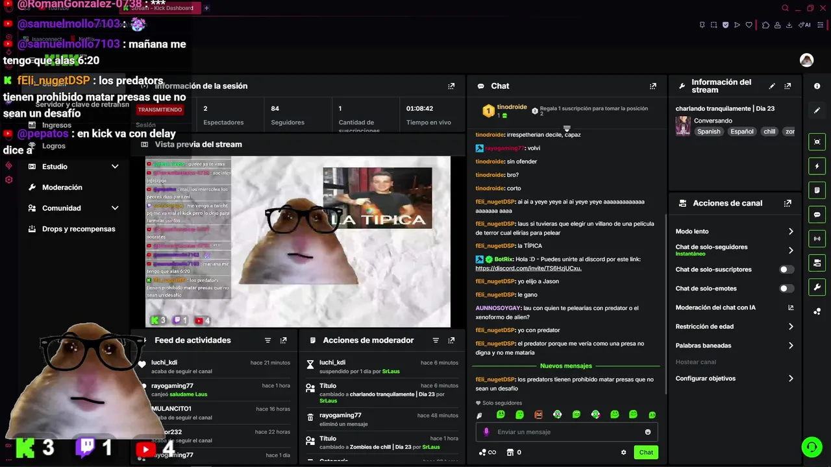Viewport: 831px width, 467px height.
Task: Open Logros in left sidebar
Action: pyautogui.click(x=54, y=146)
